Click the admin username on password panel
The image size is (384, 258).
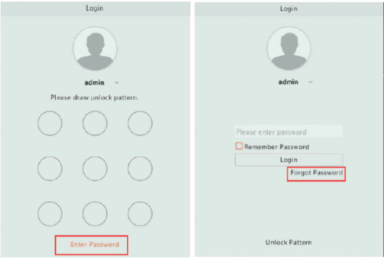[x=290, y=82]
